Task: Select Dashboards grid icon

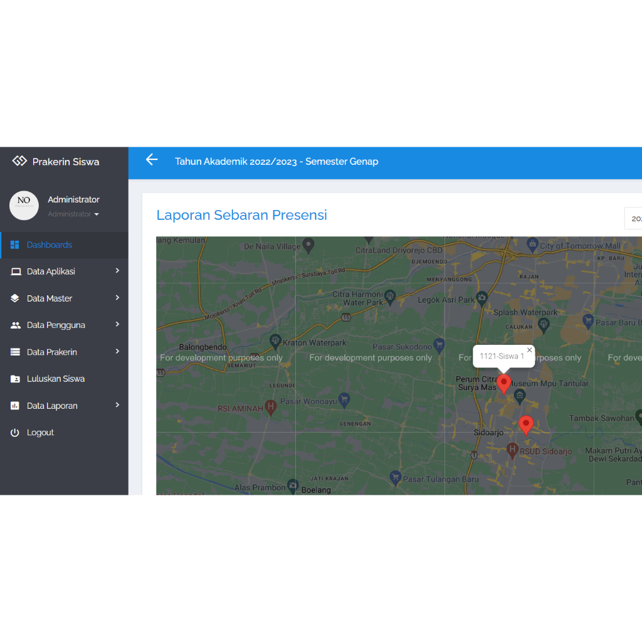Action: tap(15, 245)
